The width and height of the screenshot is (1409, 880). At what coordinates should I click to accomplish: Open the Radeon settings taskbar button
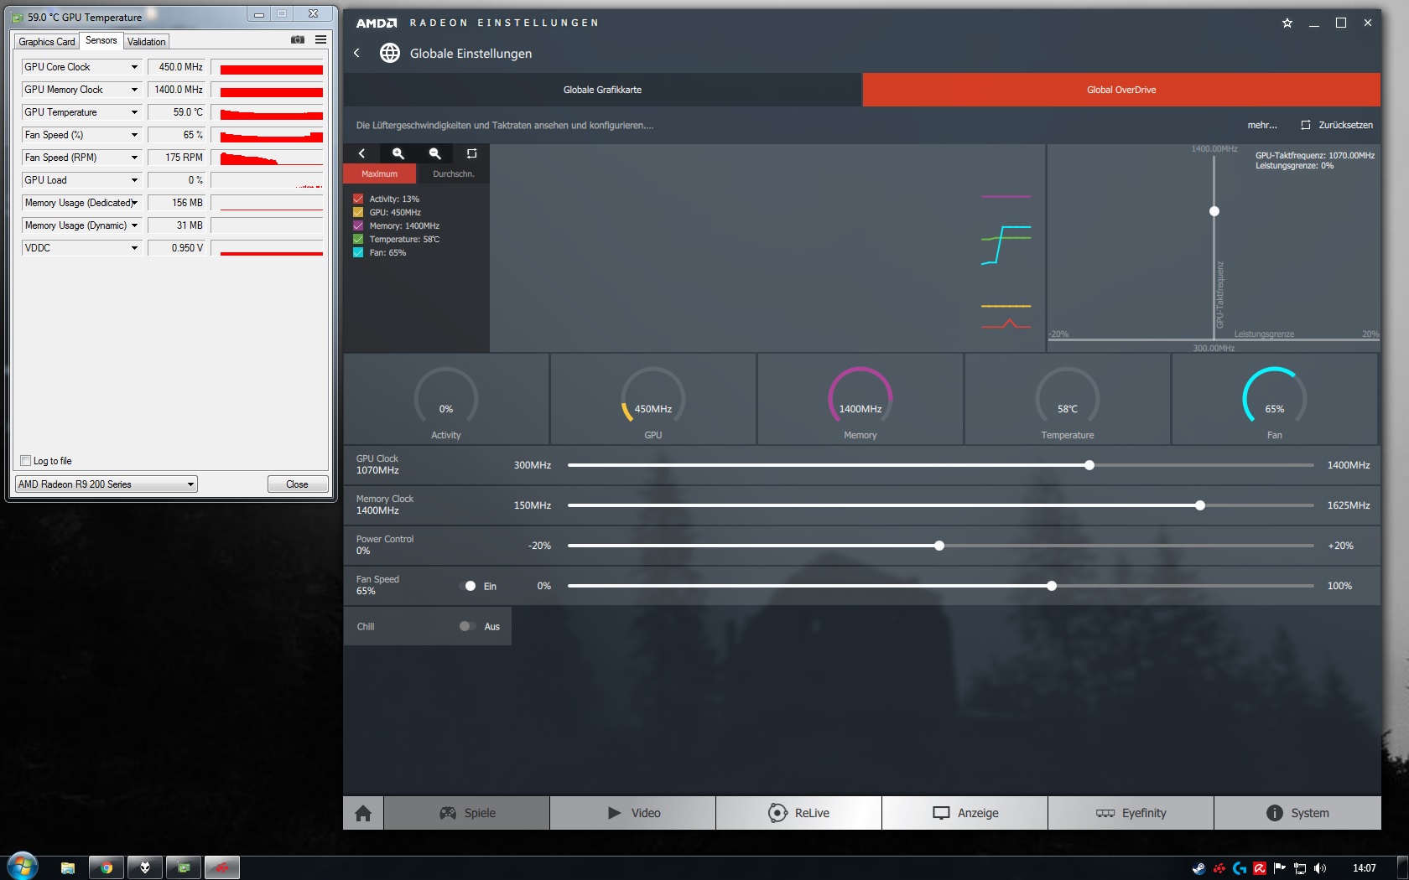point(222,867)
